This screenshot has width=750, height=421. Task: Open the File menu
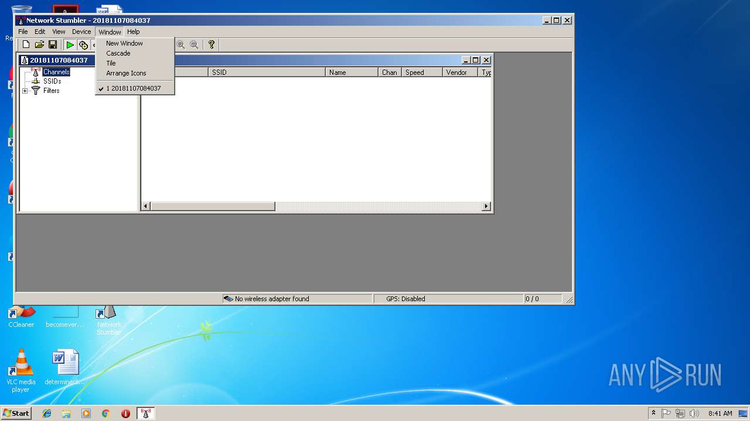[x=23, y=32]
